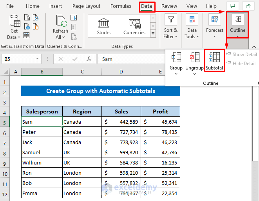Select column C header
This screenshot has height=201, width=259.
(x=82, y=72)
